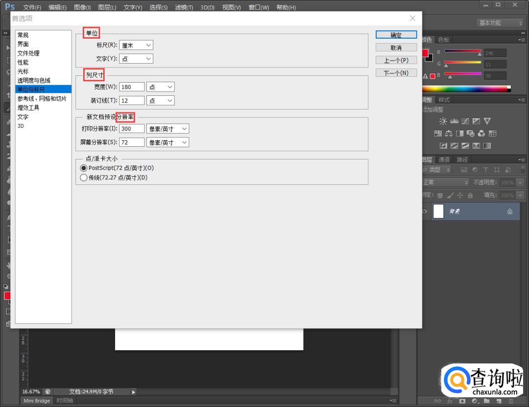Viewport: 529px width, 407px height.
Task: Click the color spectrum ramp bar
Action: click(x=465, y=89)
